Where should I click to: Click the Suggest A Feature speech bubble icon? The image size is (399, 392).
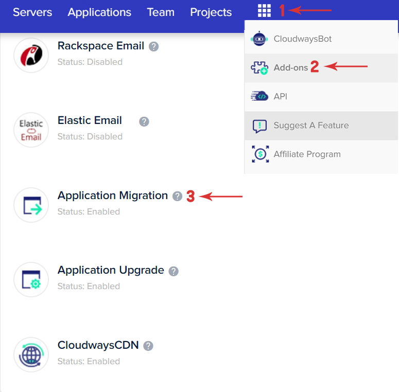(259, 126)
